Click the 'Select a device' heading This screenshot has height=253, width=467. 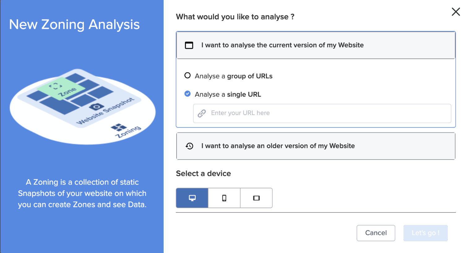(x=204, y=174)
